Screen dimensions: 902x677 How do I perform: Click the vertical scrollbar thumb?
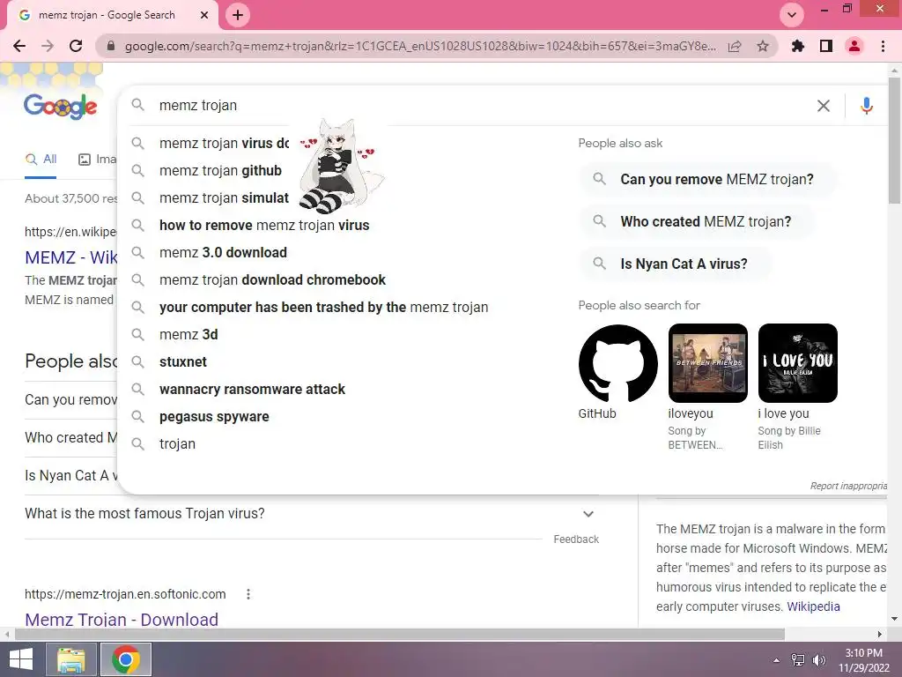pos(894,140)
